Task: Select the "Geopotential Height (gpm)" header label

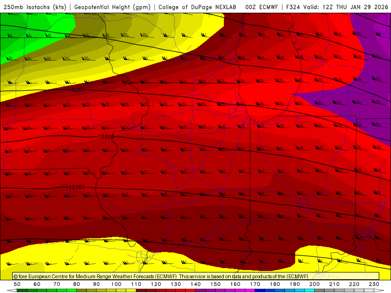Action: click(112, 7)
